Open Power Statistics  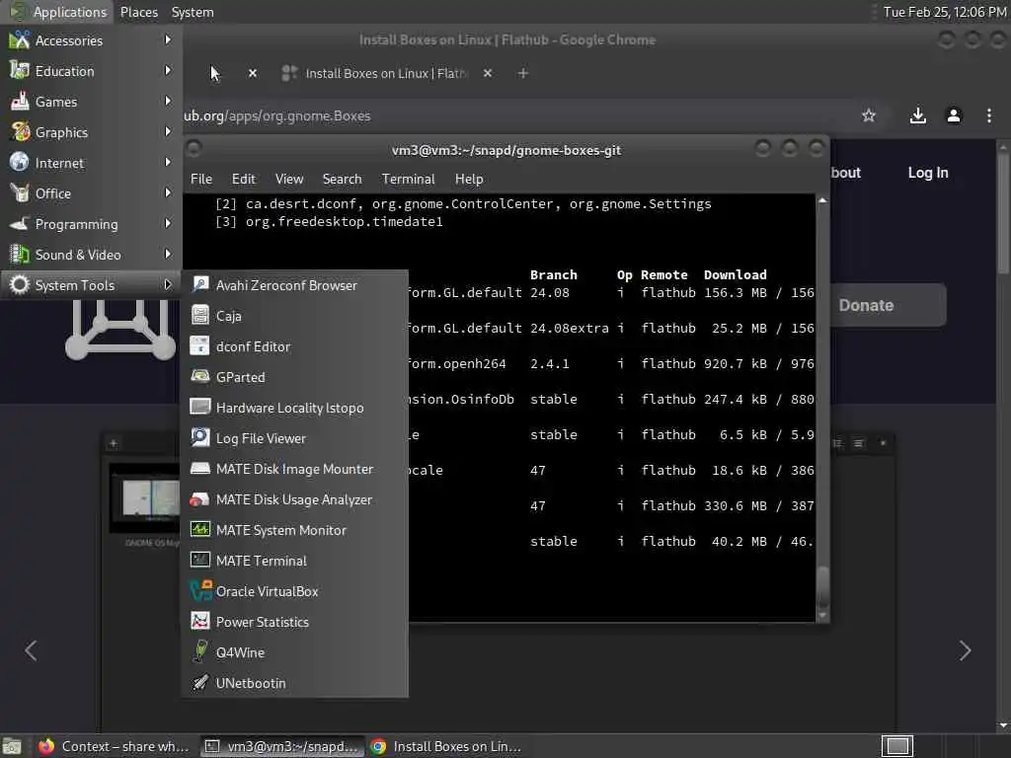coord(294,622)
